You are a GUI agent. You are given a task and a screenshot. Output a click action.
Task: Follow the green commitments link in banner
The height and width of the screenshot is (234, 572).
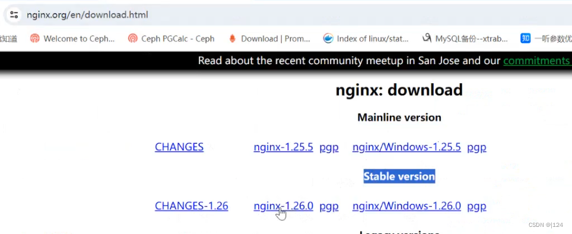pos(537,61)
